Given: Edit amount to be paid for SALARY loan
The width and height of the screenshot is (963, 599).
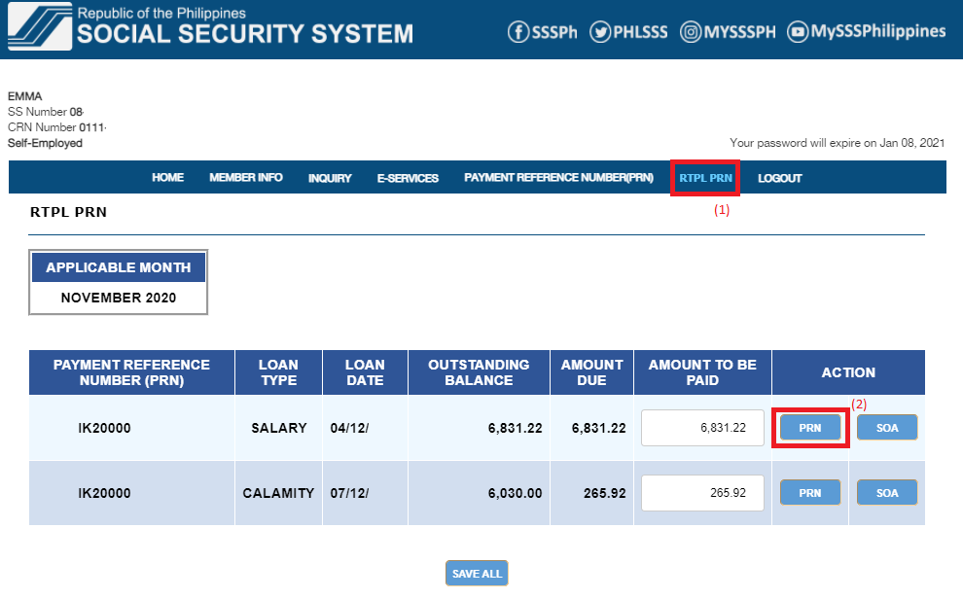Looking at the screenshot, I should click(702, 427).
